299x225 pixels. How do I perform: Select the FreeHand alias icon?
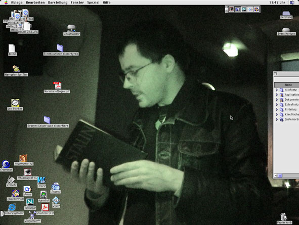[6, 164]
